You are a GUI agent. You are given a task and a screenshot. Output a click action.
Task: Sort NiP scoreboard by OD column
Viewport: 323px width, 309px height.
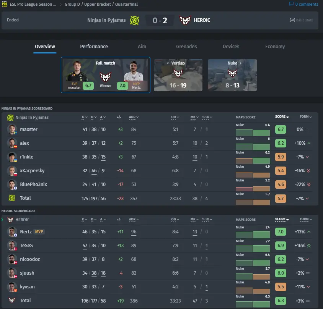(175, 117)
